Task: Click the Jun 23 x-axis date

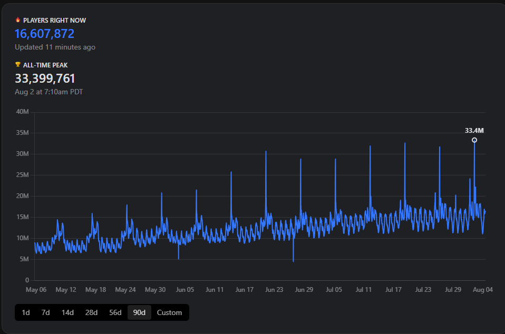Action: [274, 290]
